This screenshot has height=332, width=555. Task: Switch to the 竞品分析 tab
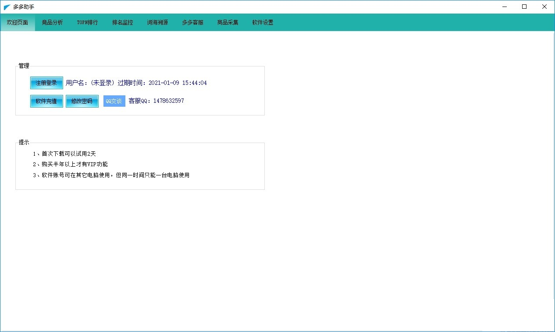52,22
